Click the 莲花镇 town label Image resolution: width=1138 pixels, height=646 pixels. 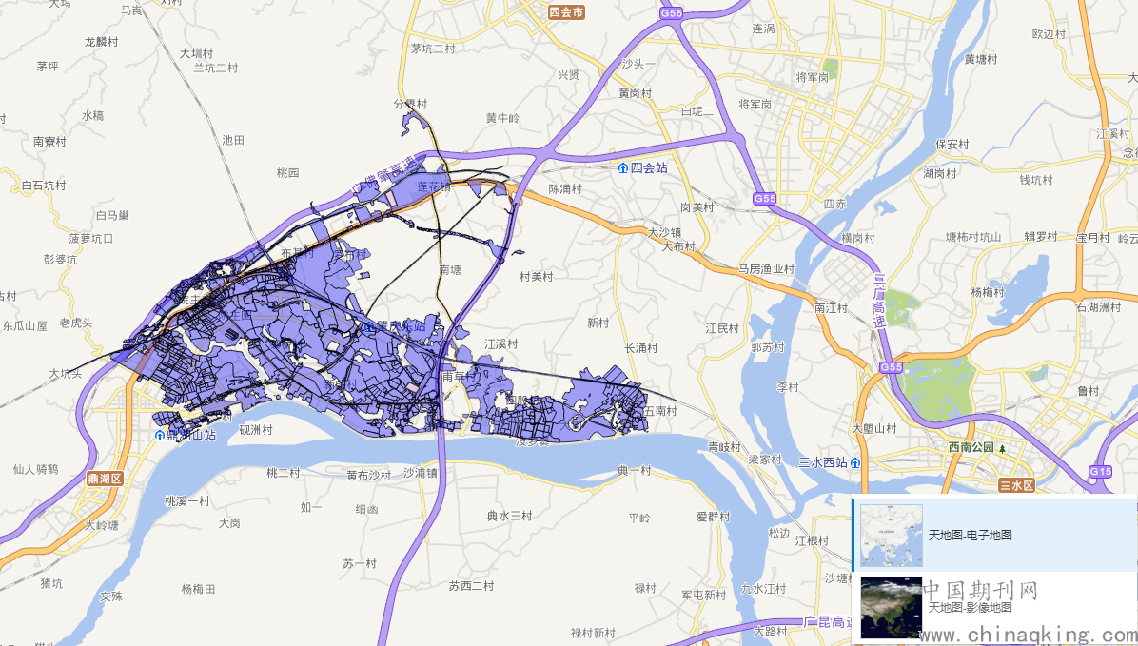(434, 186)
